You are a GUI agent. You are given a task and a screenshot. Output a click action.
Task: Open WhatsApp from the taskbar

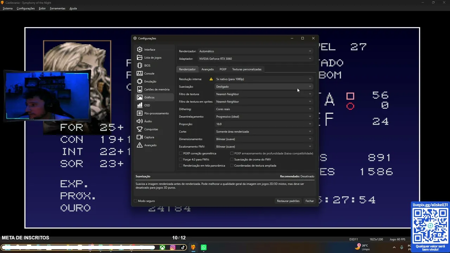(x=204, y=247)
